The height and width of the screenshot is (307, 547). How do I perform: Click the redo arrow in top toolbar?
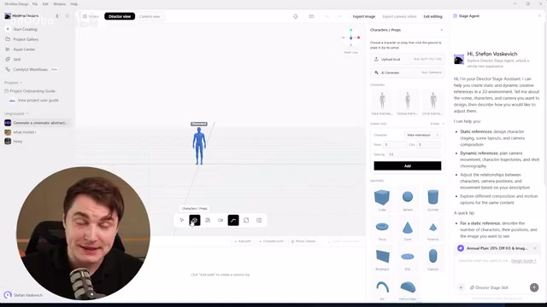click(339, 16)
